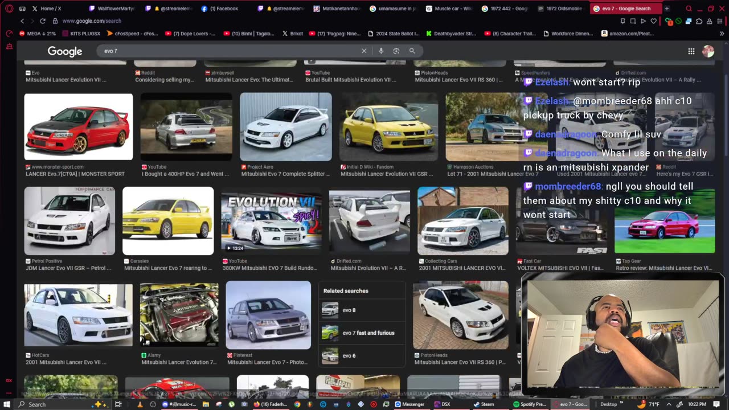
Task: Switch to the 1972 Oldsmobile tab
Action: coord(560,9)
